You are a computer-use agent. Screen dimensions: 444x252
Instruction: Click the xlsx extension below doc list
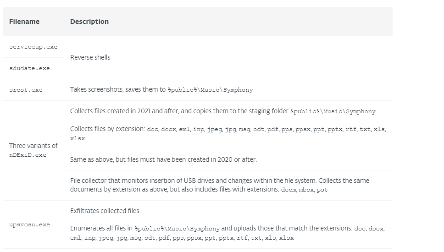[78, 138]
